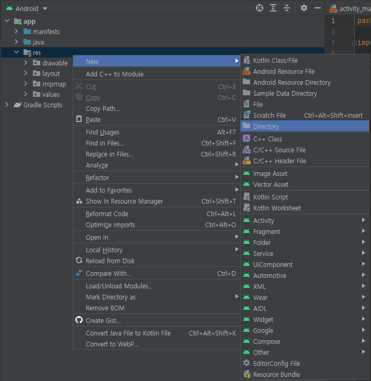
Task: Click the Kotlin Class/File icon
Action: pos(246,60)
